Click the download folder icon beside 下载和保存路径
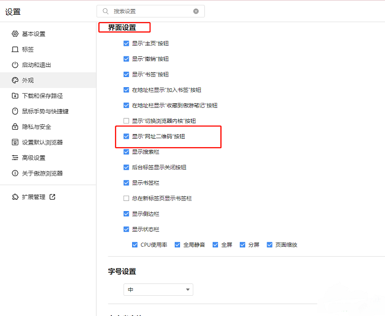This screenshot has width=385, height=316. coord(15,95)
